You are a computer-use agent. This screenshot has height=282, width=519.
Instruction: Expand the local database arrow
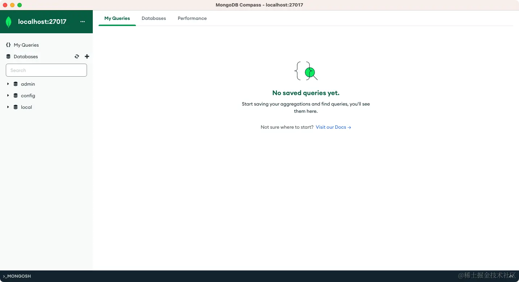pos(8,107)
